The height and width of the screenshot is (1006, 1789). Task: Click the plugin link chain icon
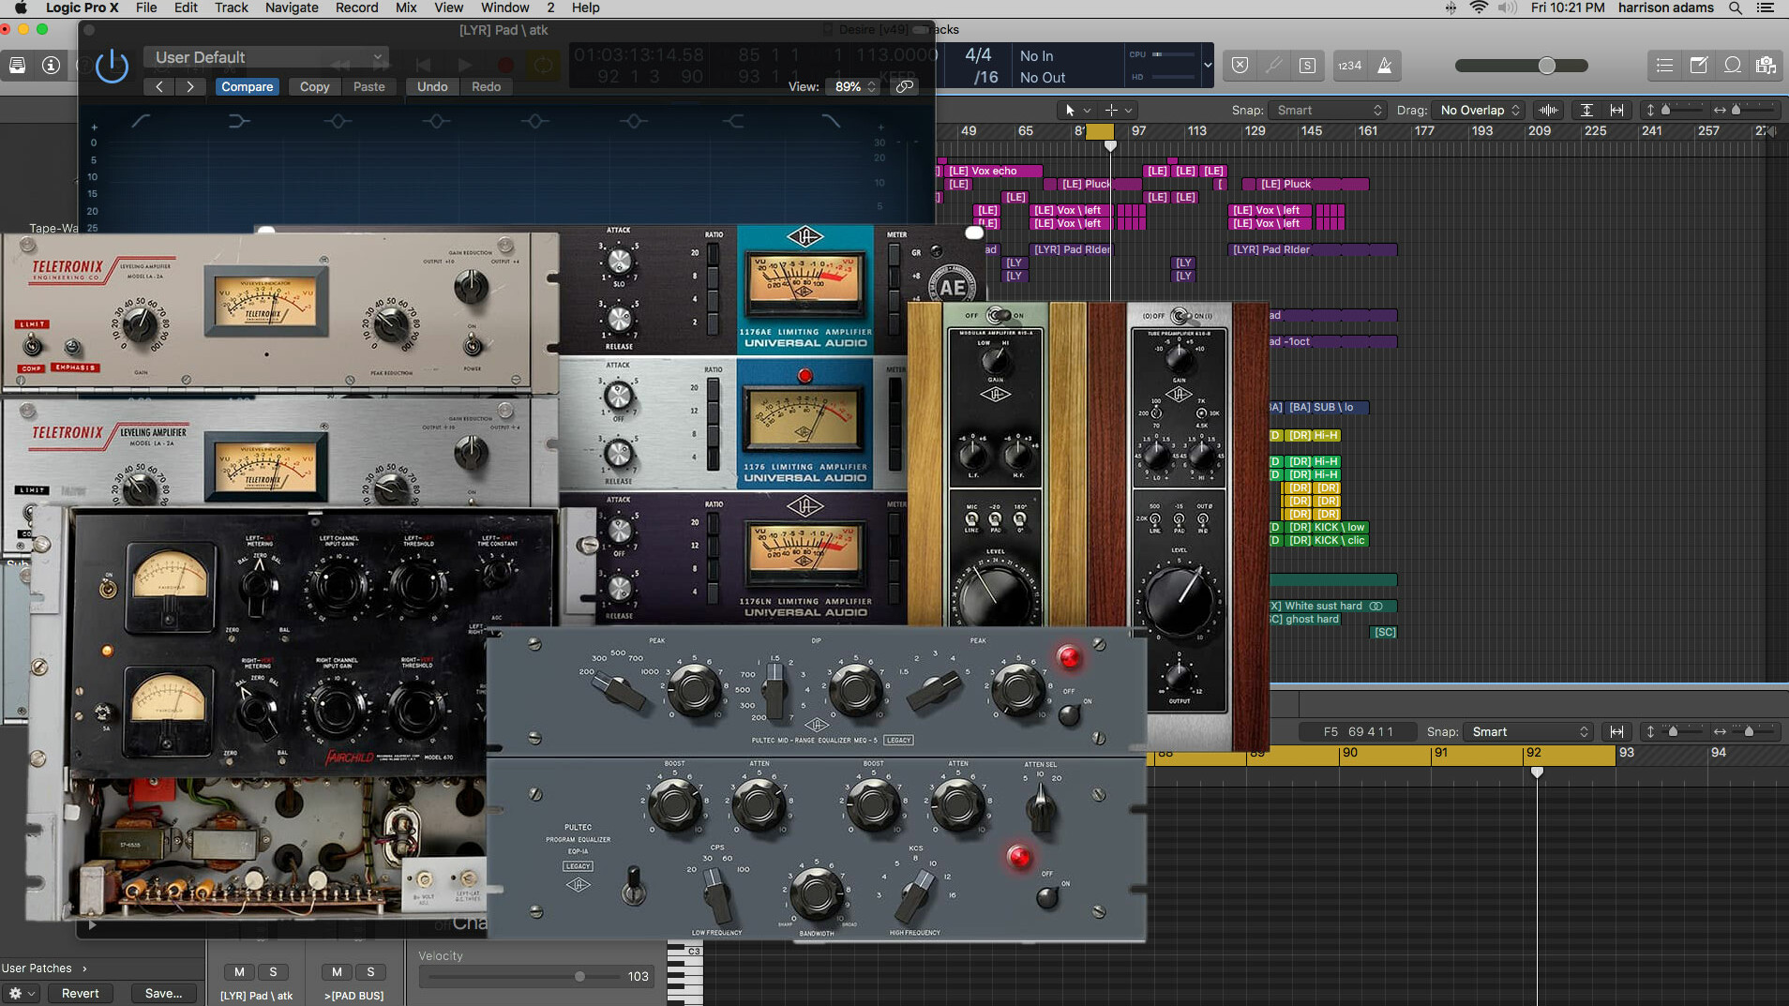click(904, 86)
